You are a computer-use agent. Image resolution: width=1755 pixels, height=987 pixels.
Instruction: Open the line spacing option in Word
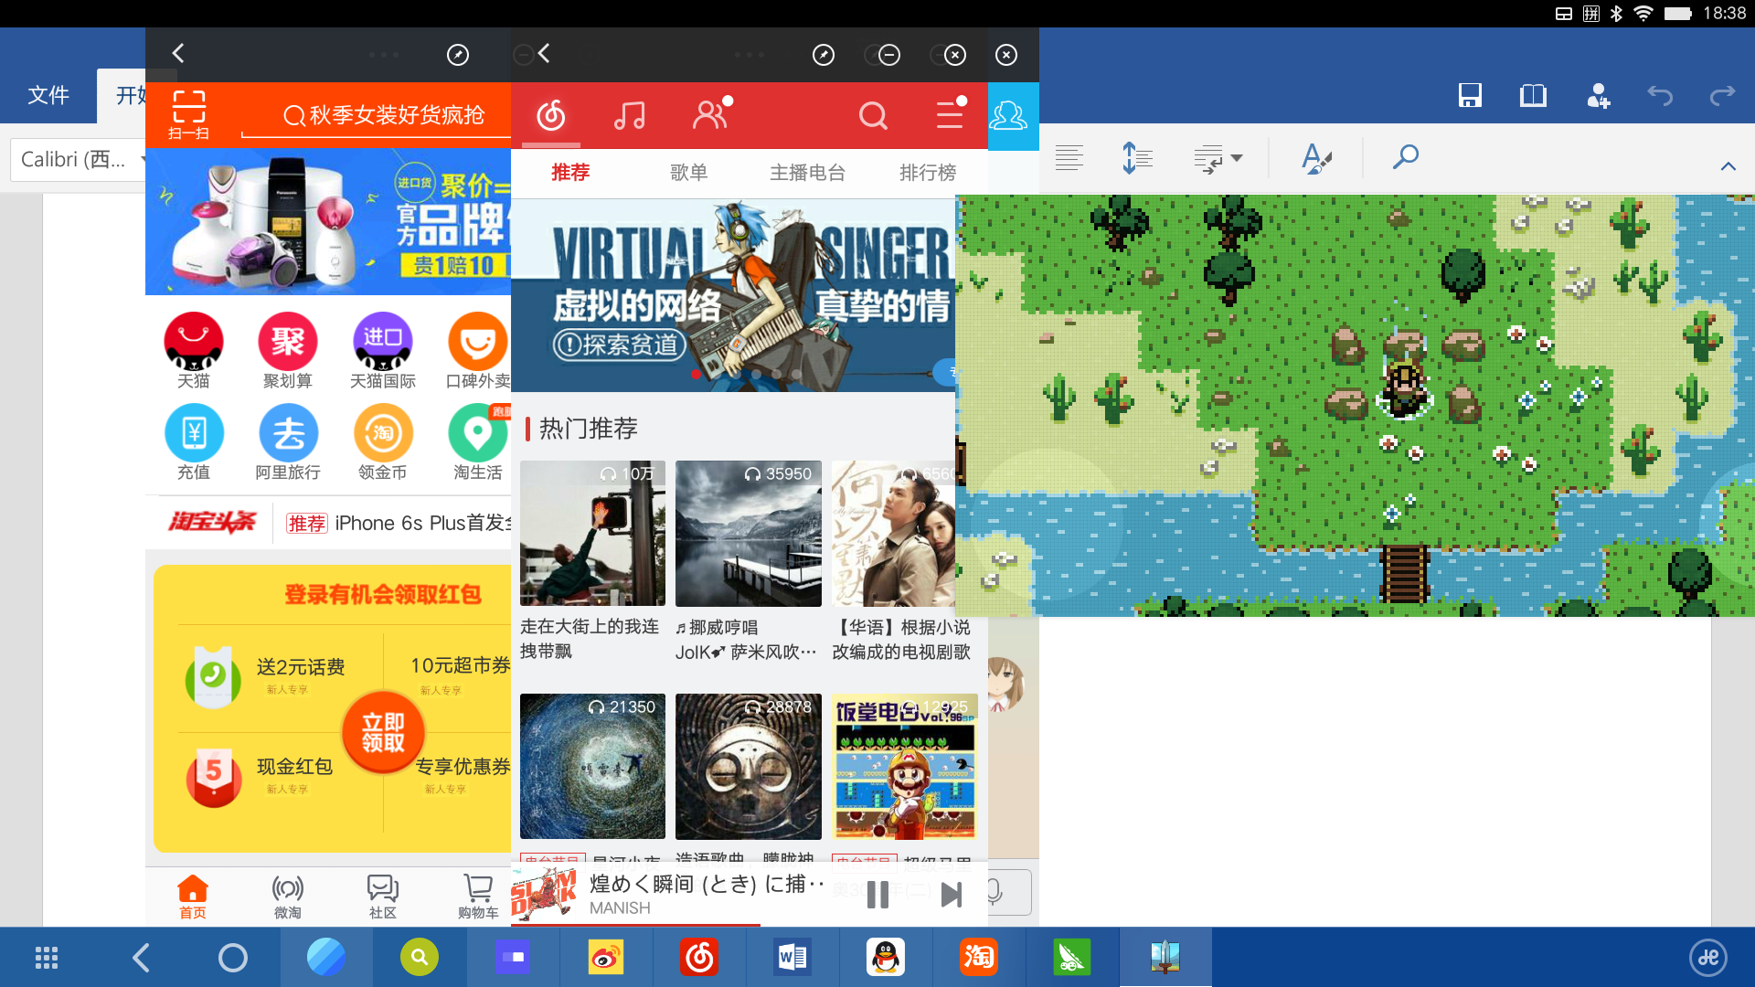[1136, 157]
